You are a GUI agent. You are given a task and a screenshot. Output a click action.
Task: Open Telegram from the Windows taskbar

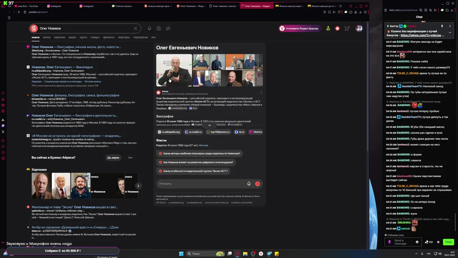click(269, 254)
